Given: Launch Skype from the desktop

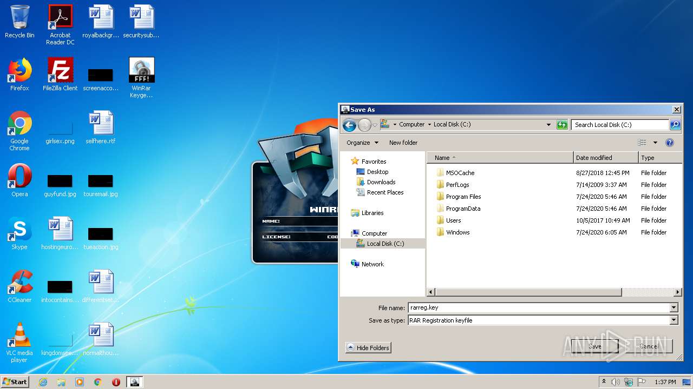Looking at the screenshot, I should [19, 233].
